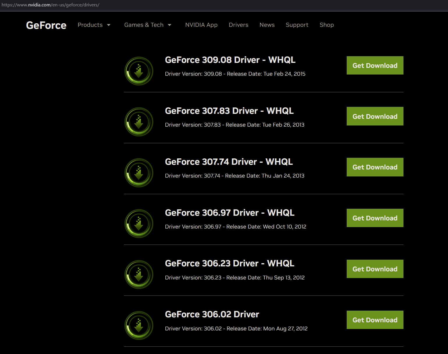The height and width of the screenshot is (354, 448).
Task: Open the GeForce 309.08 Driver - WHQL title
Action: [x=230, y=60]
